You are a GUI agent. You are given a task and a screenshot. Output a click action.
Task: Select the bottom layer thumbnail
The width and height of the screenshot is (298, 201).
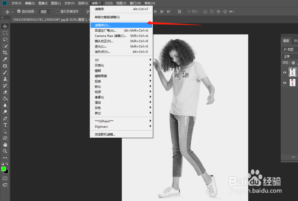(292, 83)
